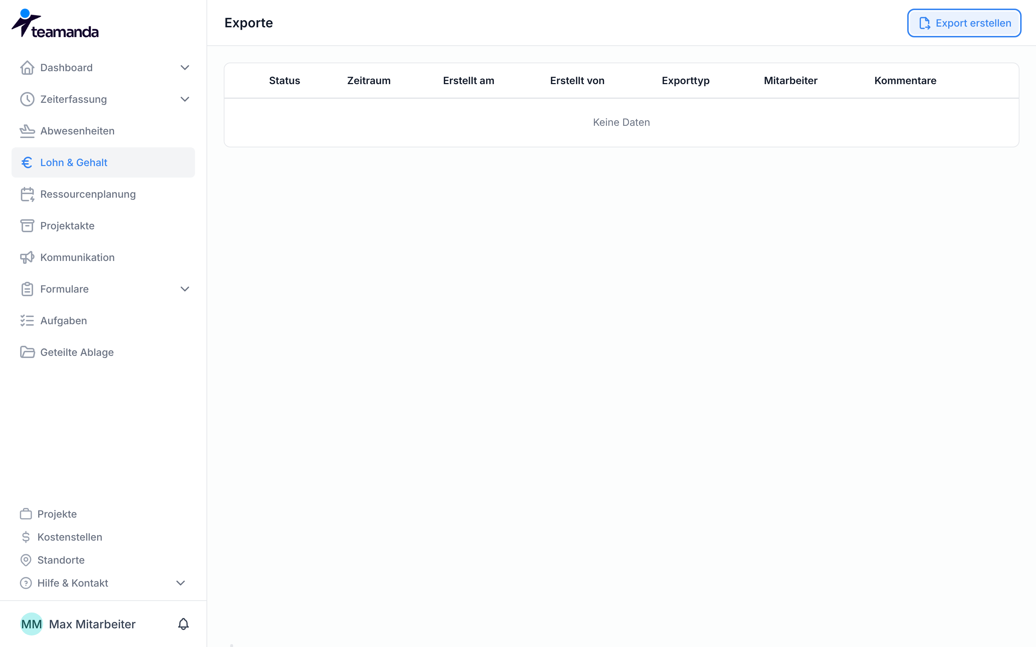Viewport: 1036px width, 647px height.
Task: Click the MM user avatar
Action: 32,624
